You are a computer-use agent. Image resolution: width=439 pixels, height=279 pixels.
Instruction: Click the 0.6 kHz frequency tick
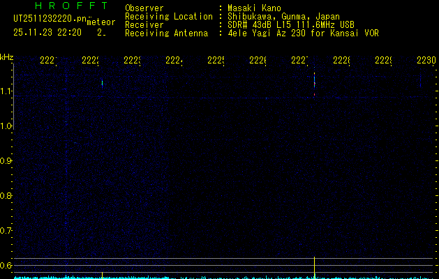click(x=6, y=265)
